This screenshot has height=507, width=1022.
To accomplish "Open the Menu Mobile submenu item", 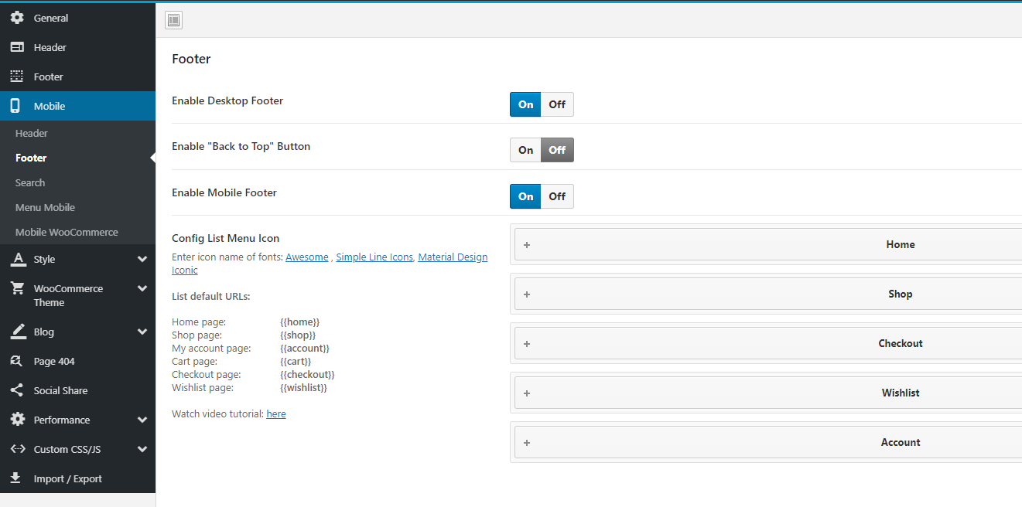I will point(45,207).
